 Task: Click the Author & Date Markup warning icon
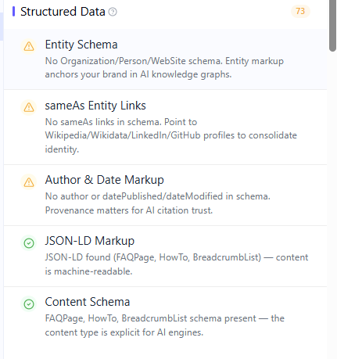29,181
